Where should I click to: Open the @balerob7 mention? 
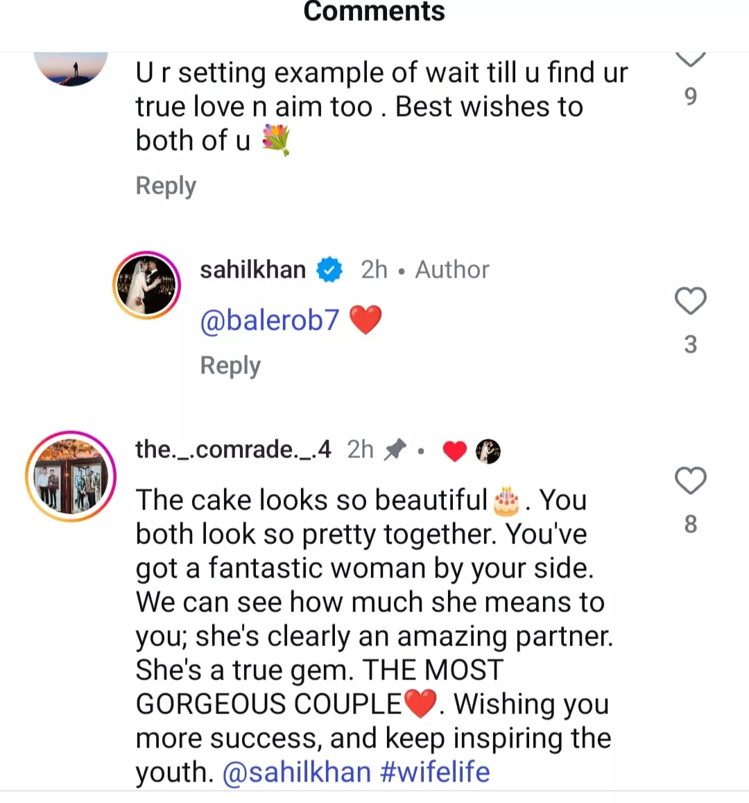[x=269, y=320]
